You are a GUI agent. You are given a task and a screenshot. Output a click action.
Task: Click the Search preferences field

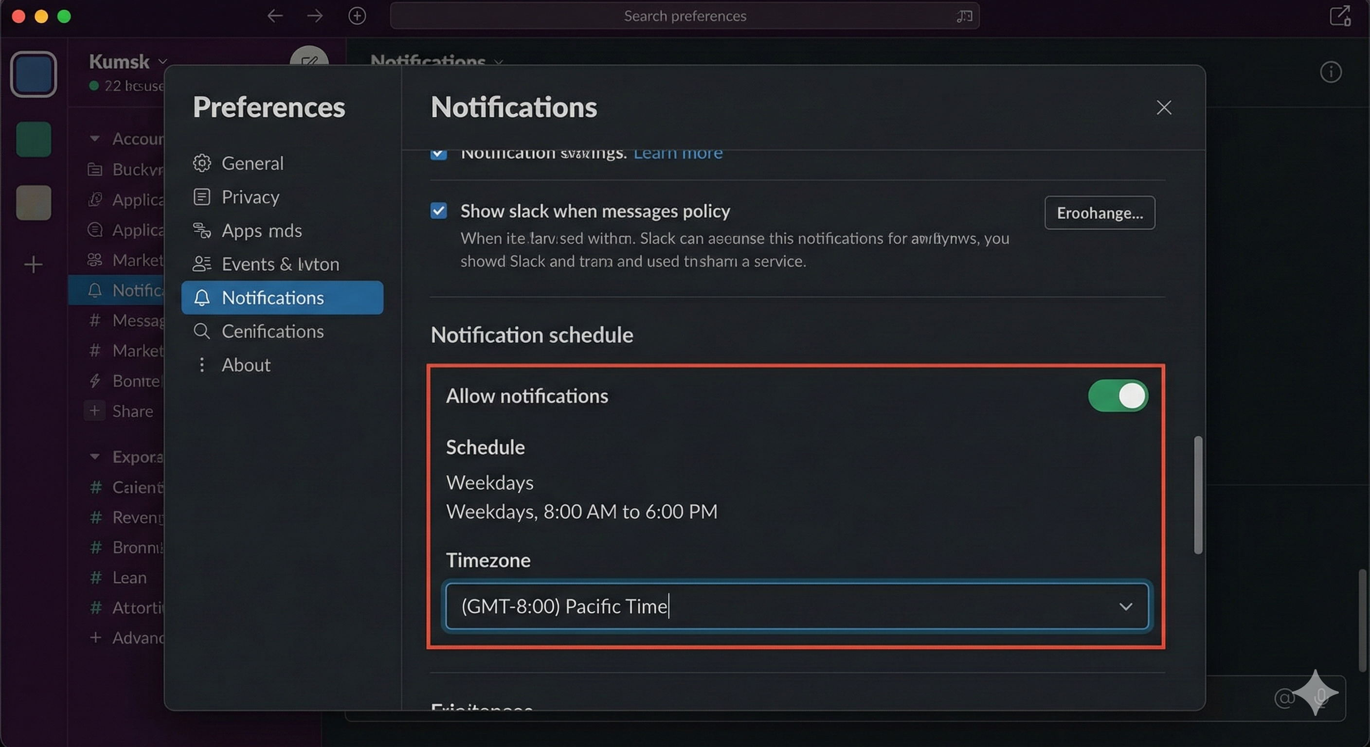685,16
